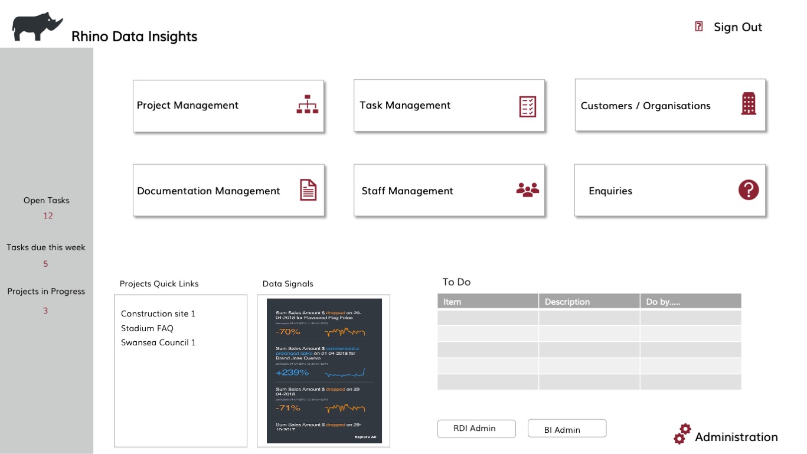807x454 pixels.
Task: Click the Enquiries question mark icon
Action: tap(749, 190)
